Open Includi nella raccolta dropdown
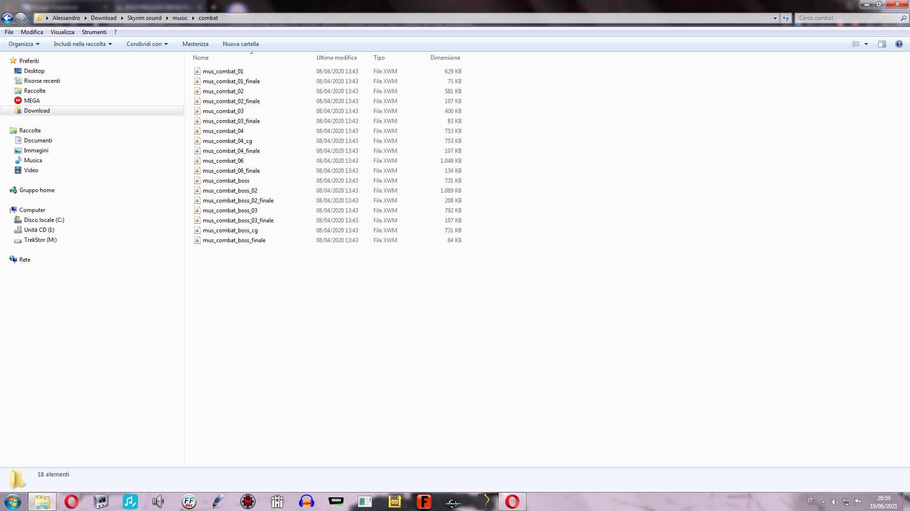The image size is (910, 511). (83, 44)
